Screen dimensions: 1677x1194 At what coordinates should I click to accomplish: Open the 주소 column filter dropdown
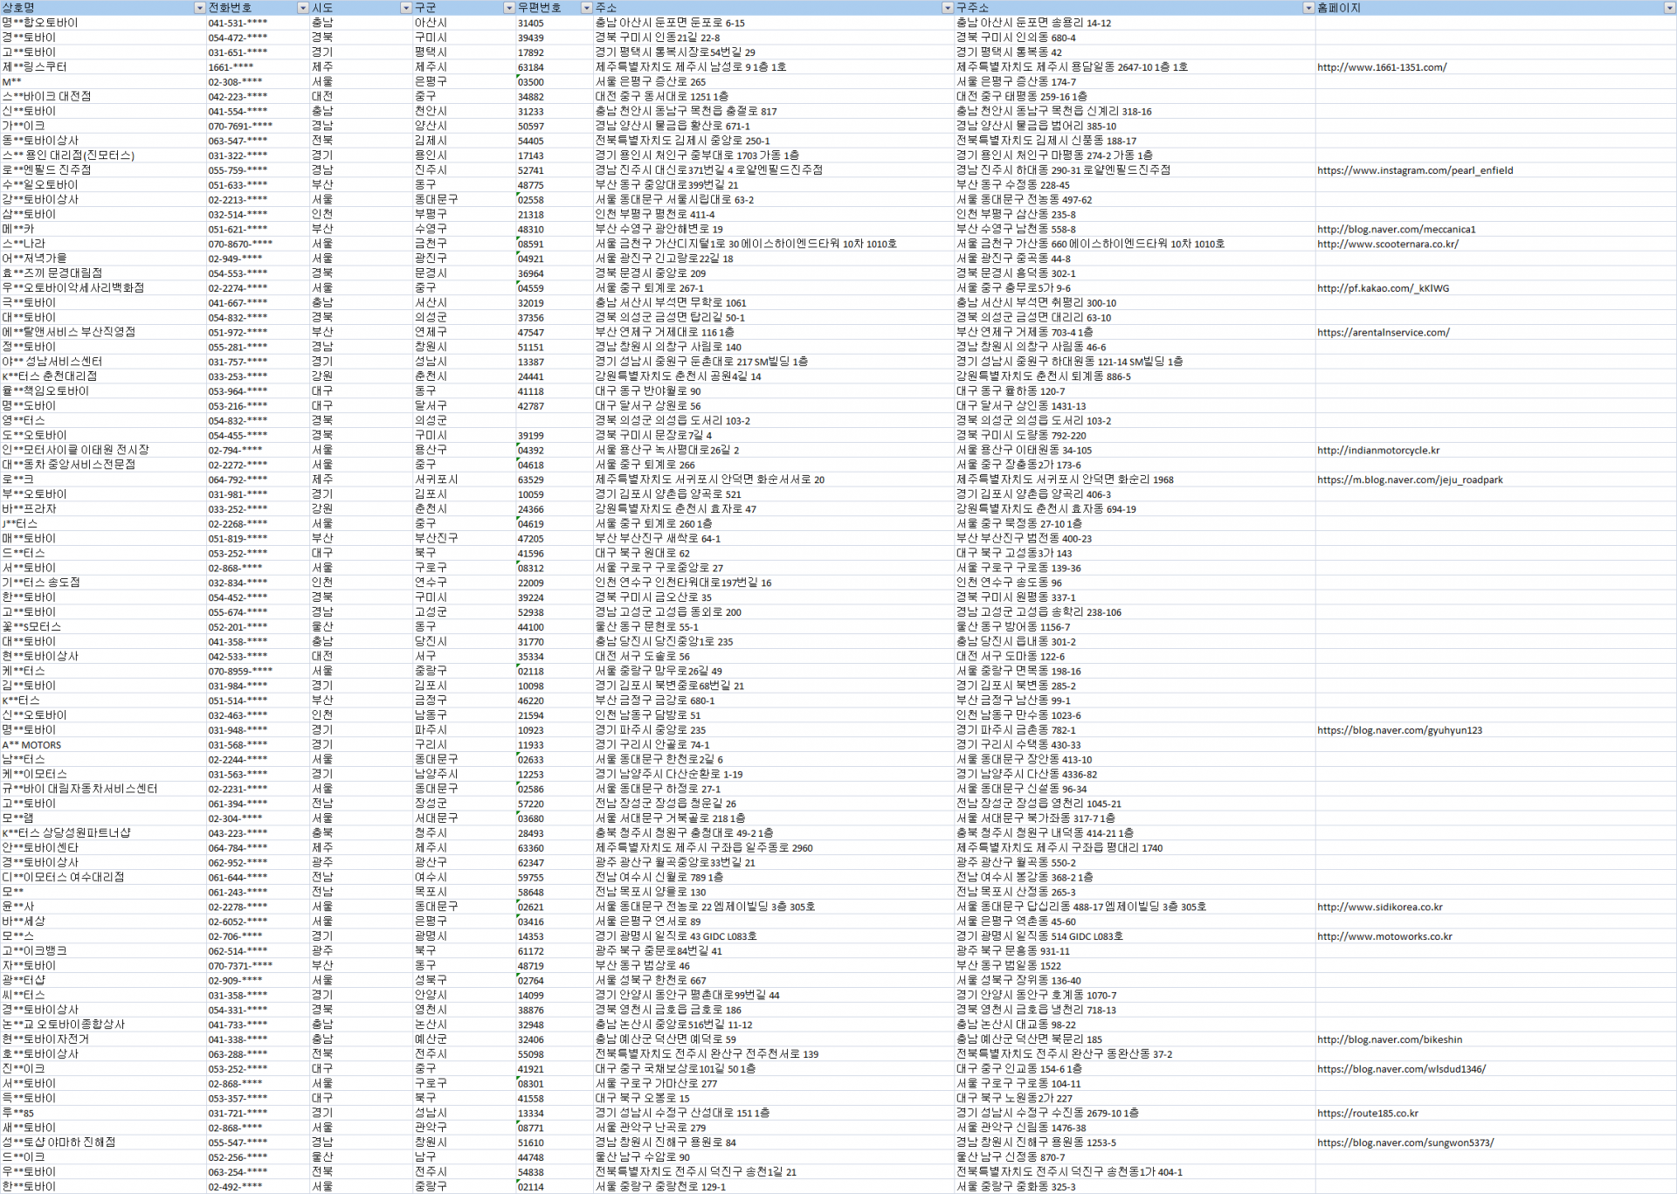(947, 8)
